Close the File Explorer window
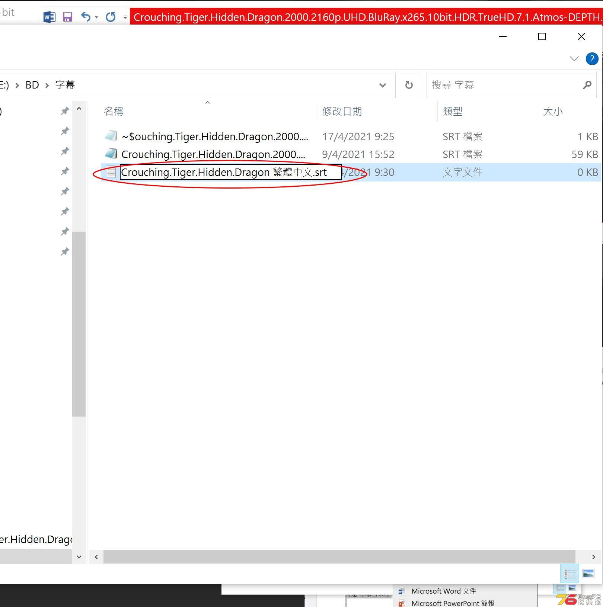Screen dimensions: 603x607 (581, 36)
